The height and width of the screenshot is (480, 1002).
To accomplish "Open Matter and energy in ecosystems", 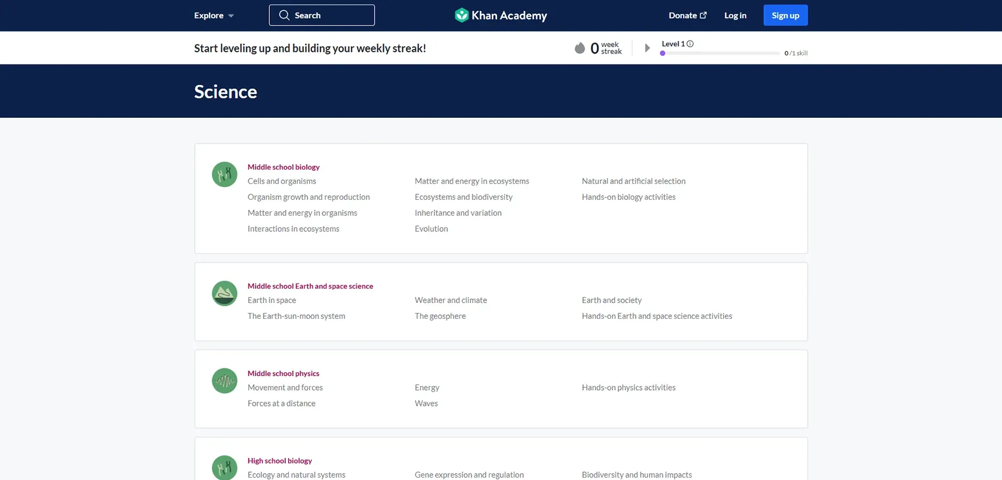I will [x=472, y=181].
